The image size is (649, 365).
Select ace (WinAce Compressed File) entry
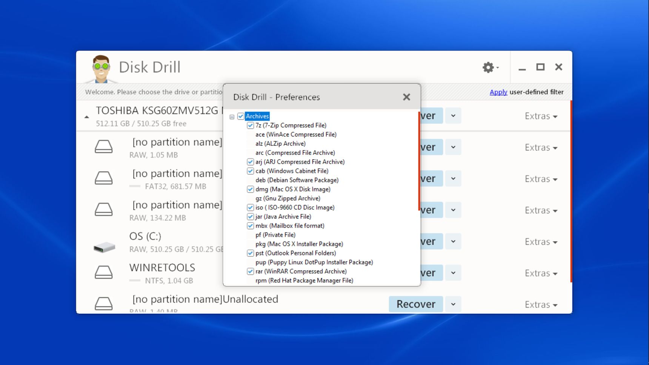[296, 135]
